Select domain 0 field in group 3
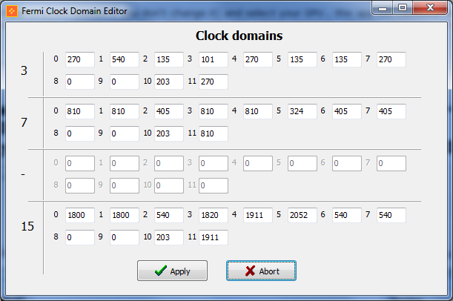 coord(80,59)
